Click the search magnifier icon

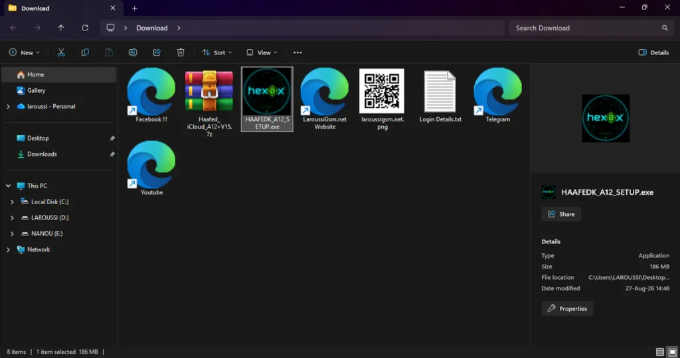(x=665, y=28)
